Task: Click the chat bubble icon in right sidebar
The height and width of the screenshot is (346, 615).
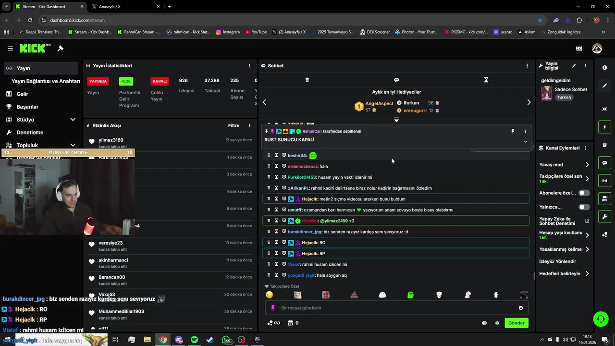Action: pos(604,163)
